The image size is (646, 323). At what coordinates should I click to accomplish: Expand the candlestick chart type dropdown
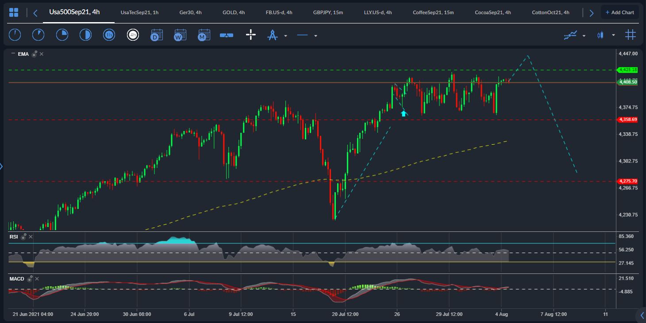click(613, 35)
